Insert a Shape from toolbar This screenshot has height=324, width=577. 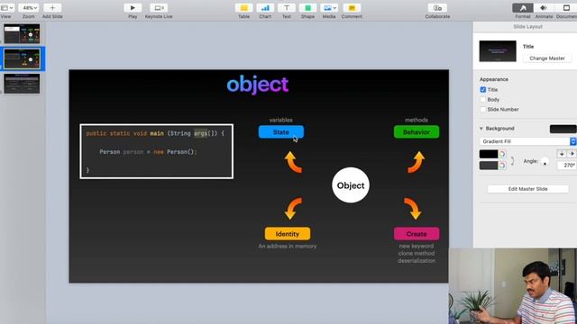point(307,8)
